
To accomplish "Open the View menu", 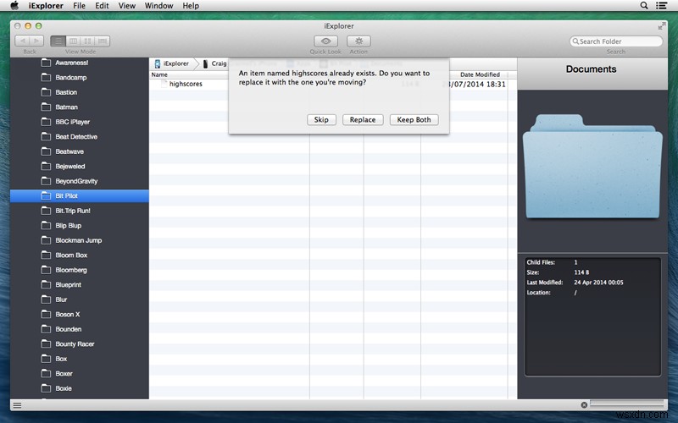I will 126,6.
